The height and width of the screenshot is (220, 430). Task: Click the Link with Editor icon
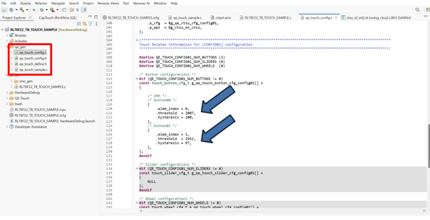click(x=84, y=24)
